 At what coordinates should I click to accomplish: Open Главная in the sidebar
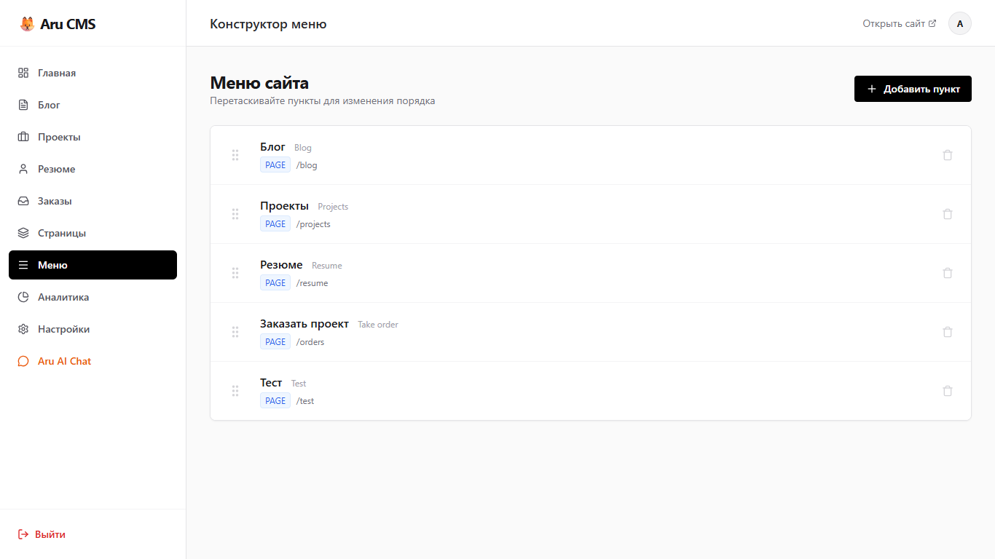[x=57, y=73]
